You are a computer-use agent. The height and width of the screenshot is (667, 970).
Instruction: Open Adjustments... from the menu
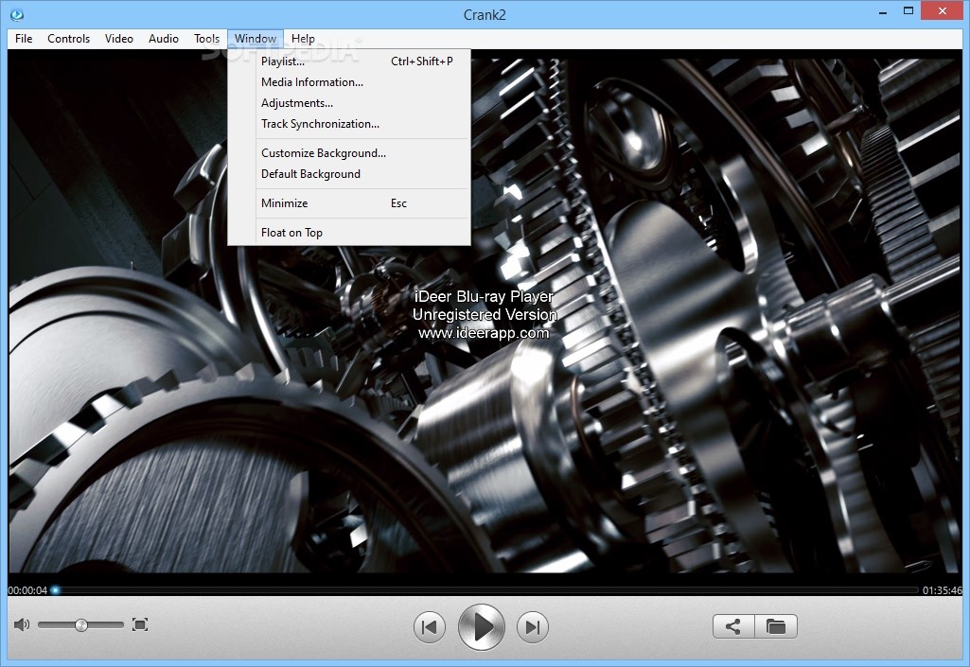[349, 103]
